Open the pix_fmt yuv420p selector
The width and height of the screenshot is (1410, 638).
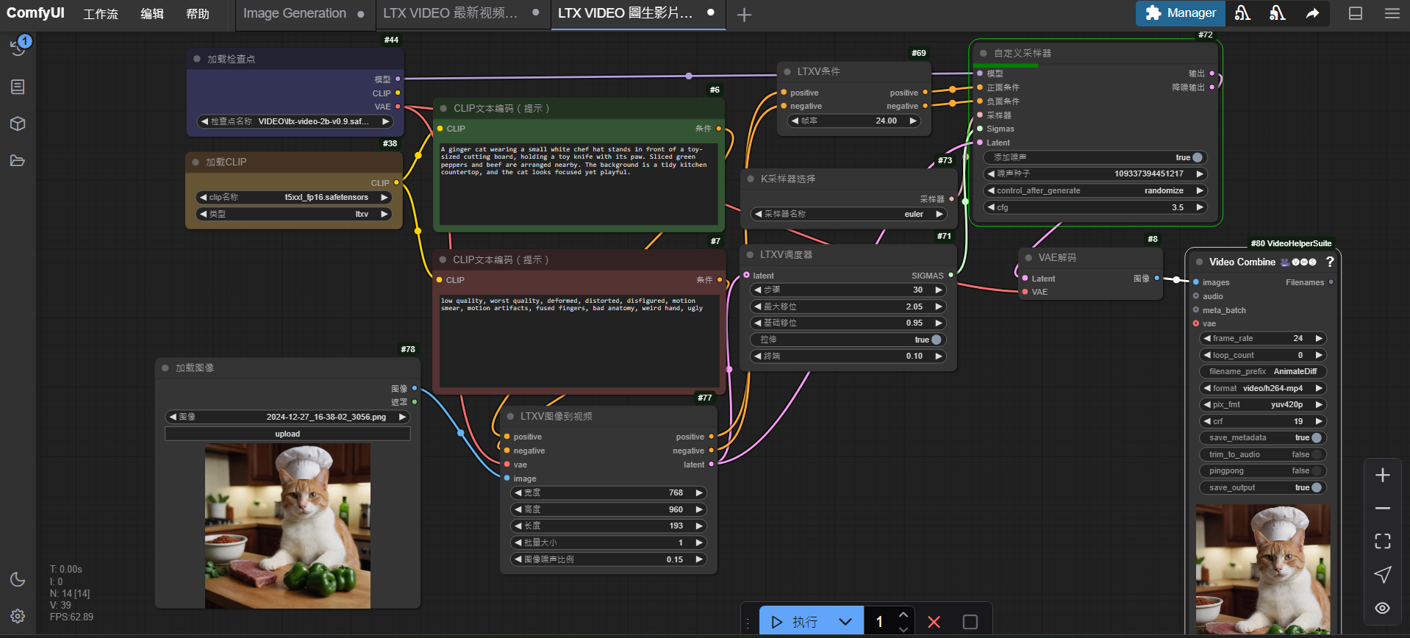tap(1262, 404)
